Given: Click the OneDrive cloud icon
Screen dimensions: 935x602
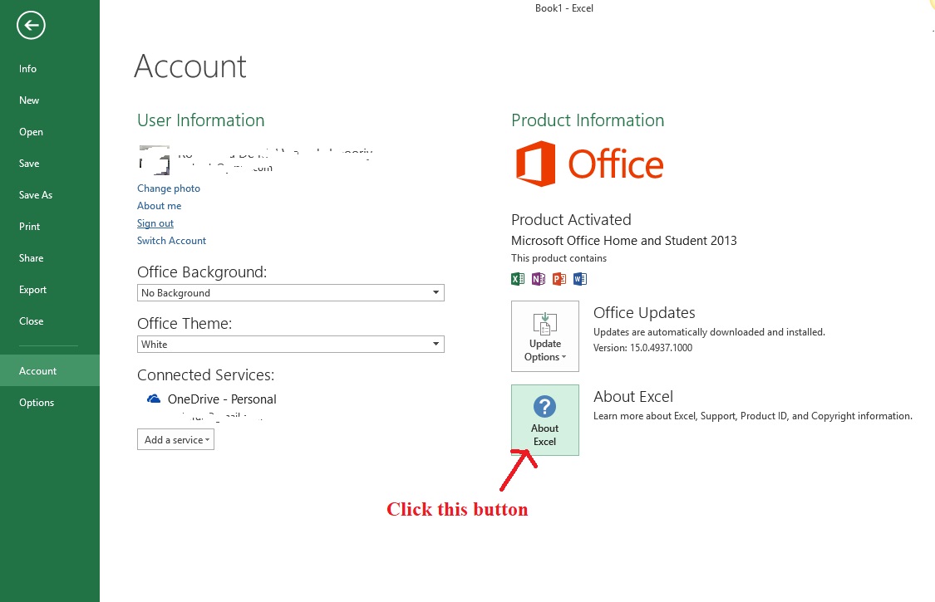Looking at the screenshot, I should [x=154, y=399].
